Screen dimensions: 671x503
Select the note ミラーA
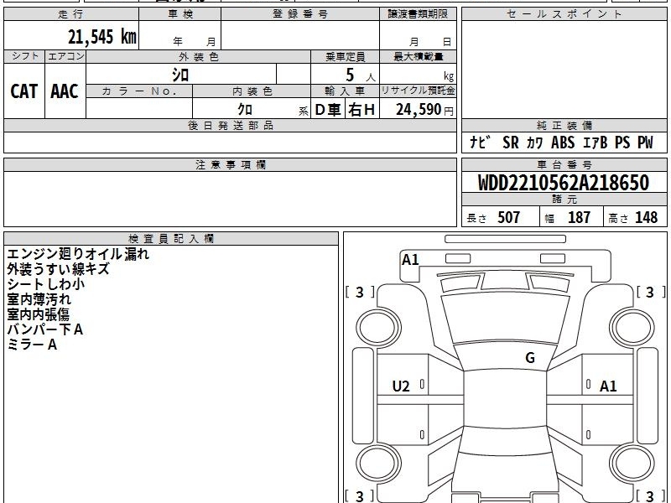pos(32,345)
